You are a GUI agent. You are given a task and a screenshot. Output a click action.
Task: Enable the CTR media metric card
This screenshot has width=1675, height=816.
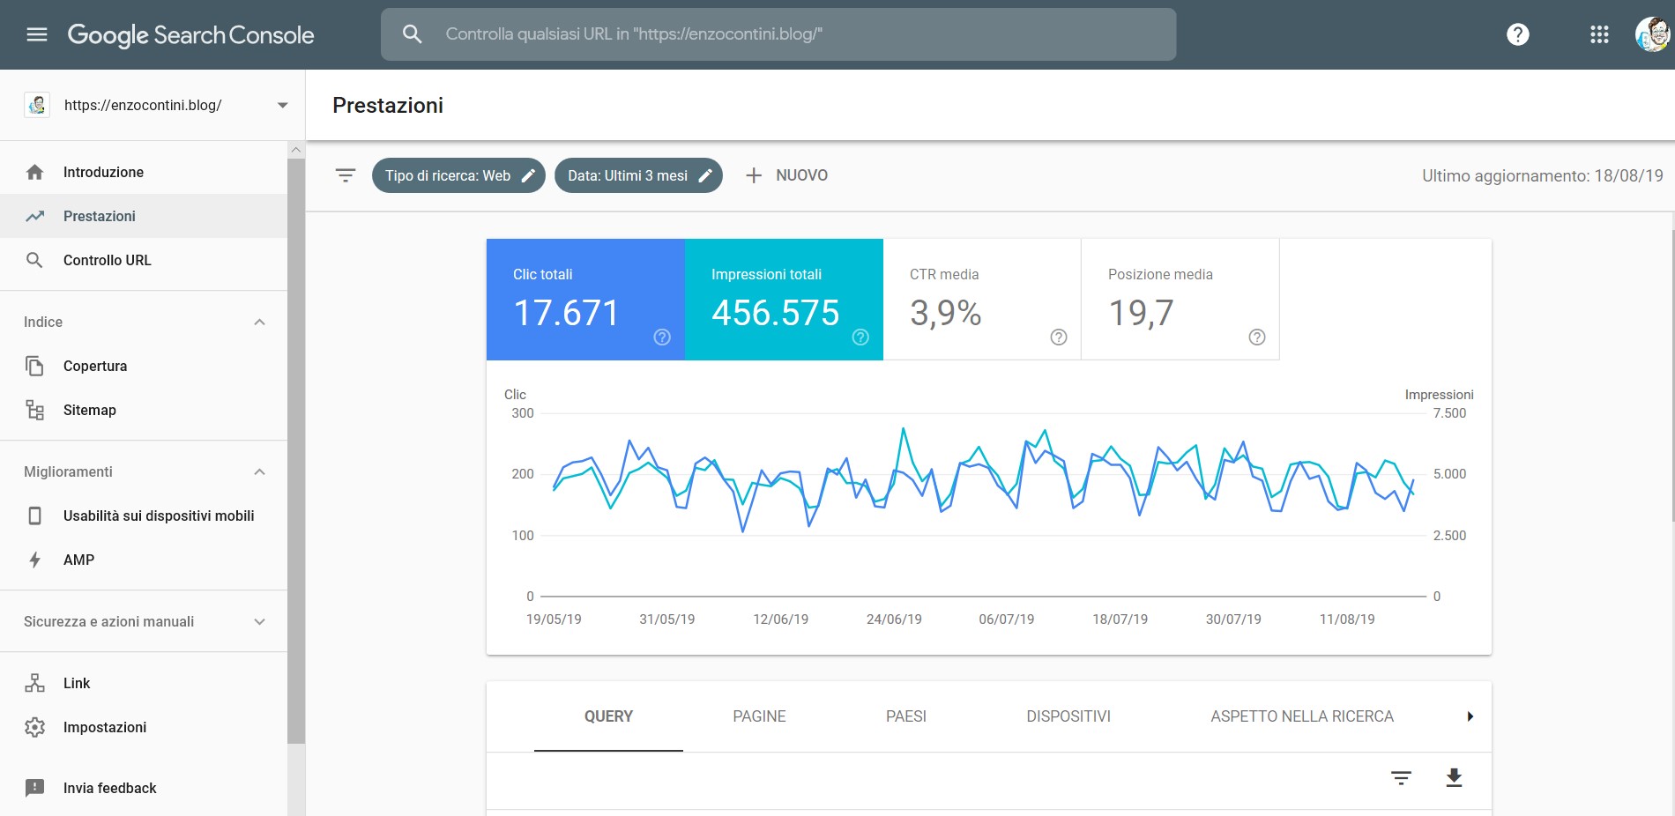coord(981,299)
